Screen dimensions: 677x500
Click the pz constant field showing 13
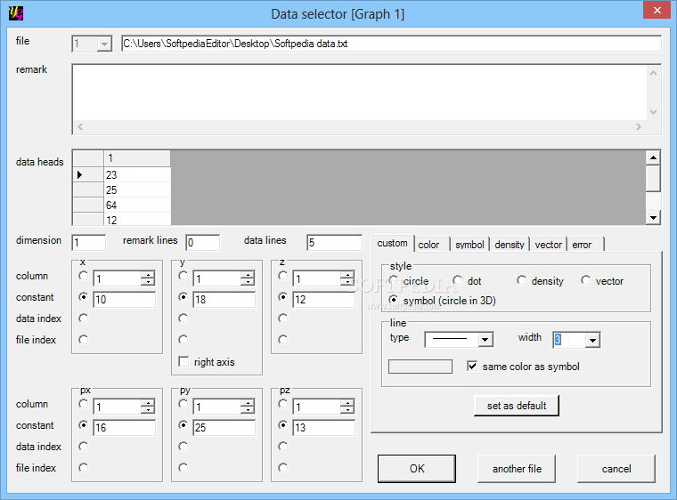click(x=324, y=428)
